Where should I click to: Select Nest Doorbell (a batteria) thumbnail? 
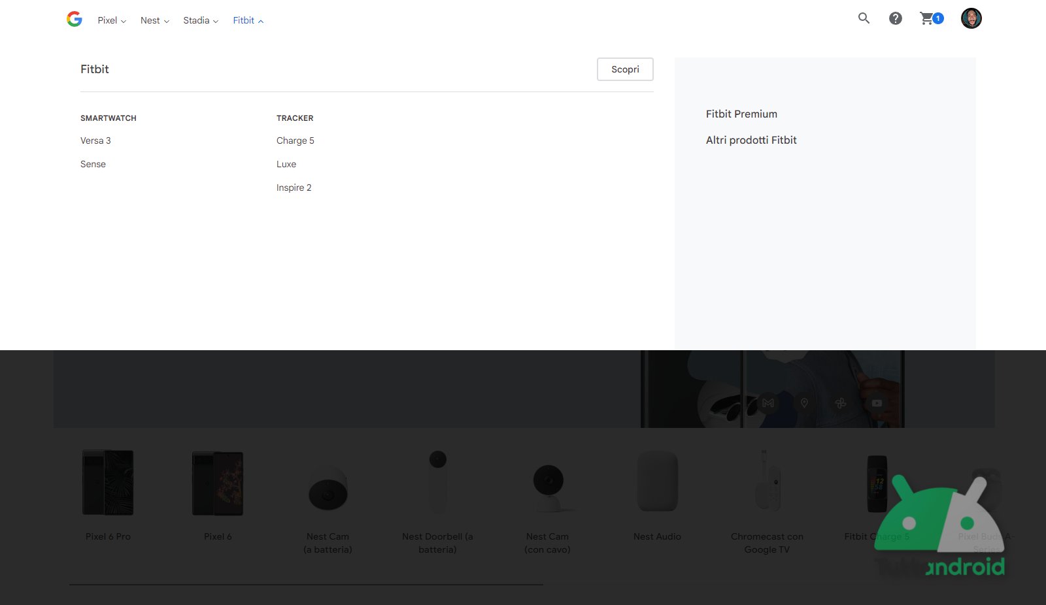pyautogui.click(x=437, y=483)
